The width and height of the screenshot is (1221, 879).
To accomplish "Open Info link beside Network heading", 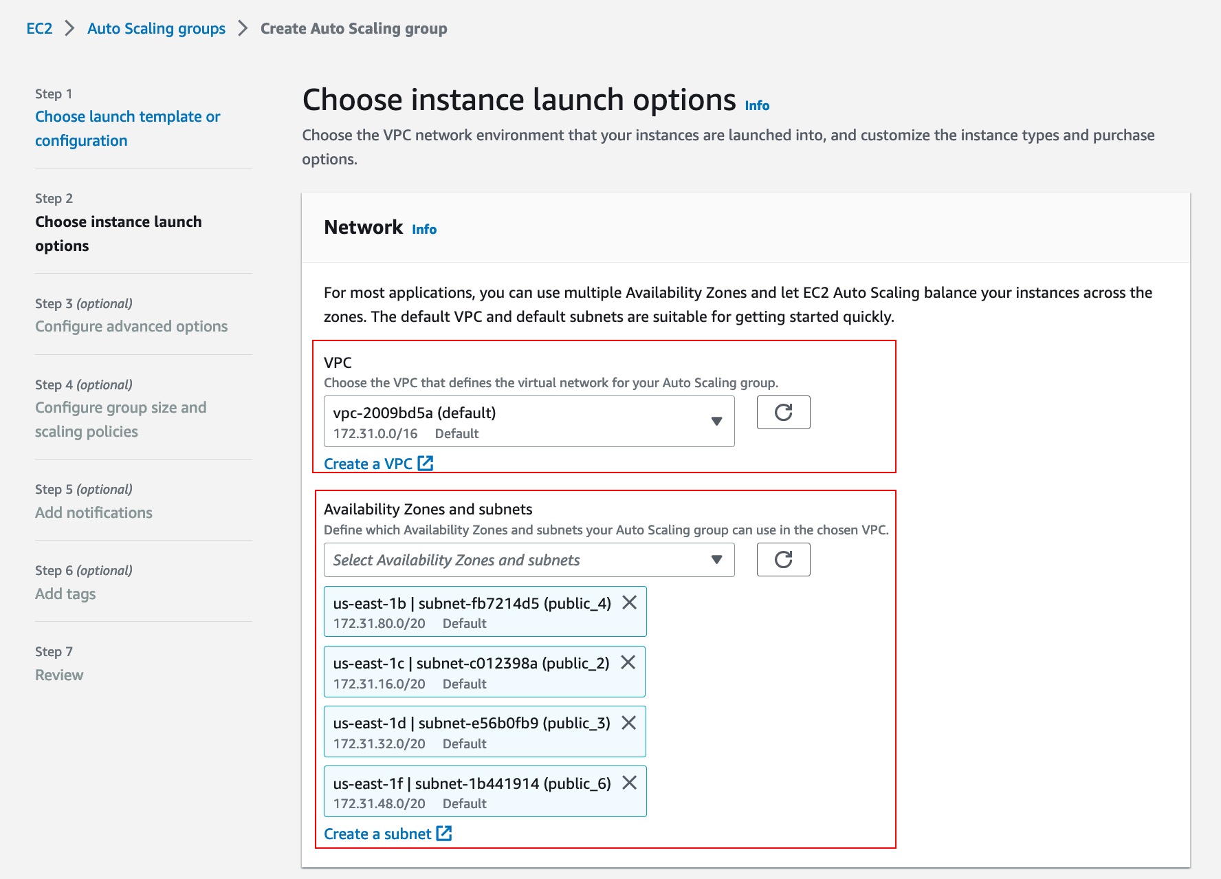I will (424, 229).
